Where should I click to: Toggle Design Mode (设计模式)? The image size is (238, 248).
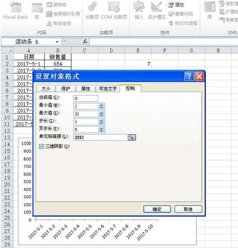[x=157, y=11]
